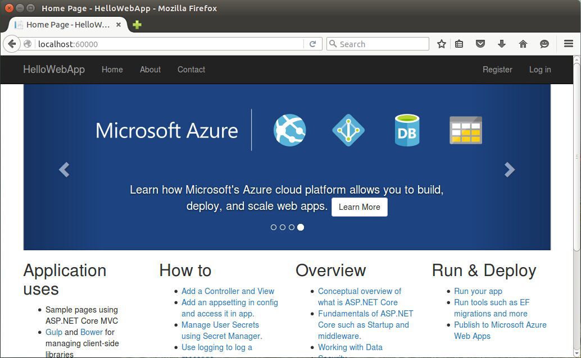This screenshot has width=581, height=358.
Task: Advance the carousel with the right chevron
Action: coord(509,169)
